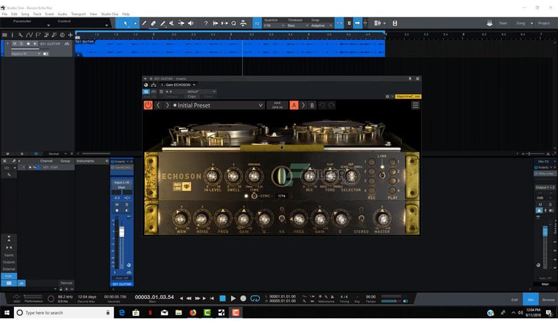
Task: Select the Bend tool in the toolbar
Action: pyautogui.click(x=181, y=23)
